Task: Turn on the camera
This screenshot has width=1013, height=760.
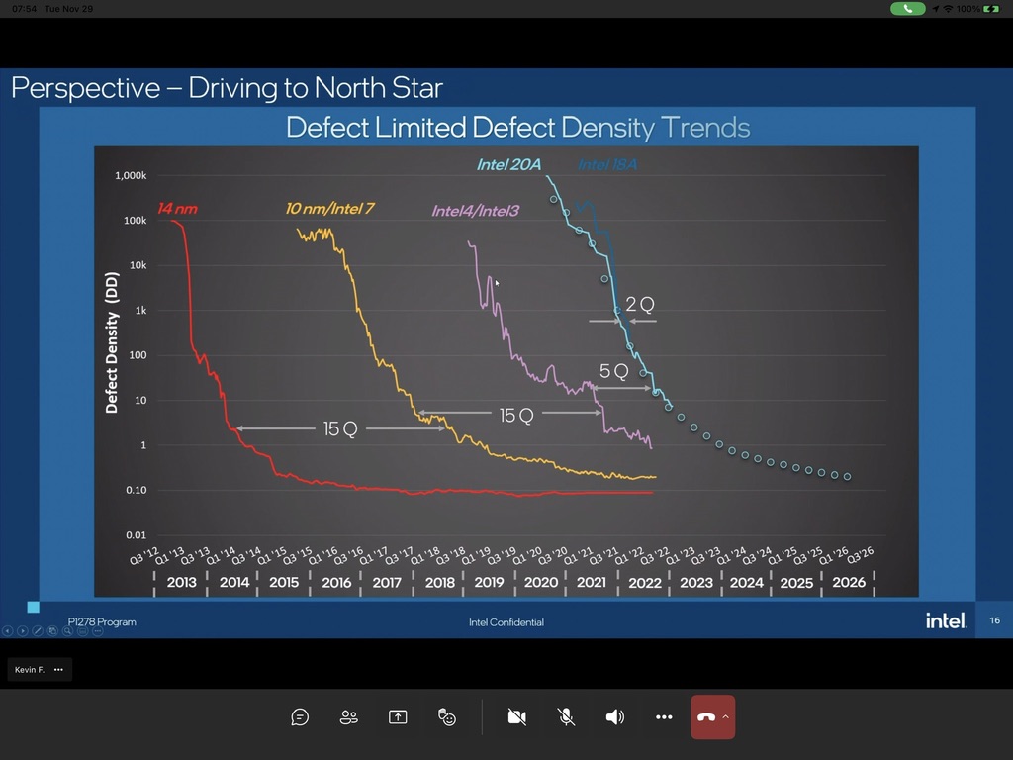Action: [x=516, y=717]
